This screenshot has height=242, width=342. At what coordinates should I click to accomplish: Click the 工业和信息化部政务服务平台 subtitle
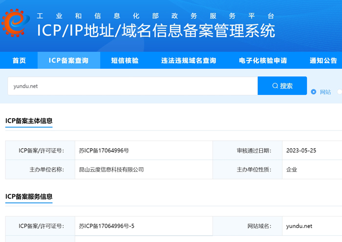point(155,16)
